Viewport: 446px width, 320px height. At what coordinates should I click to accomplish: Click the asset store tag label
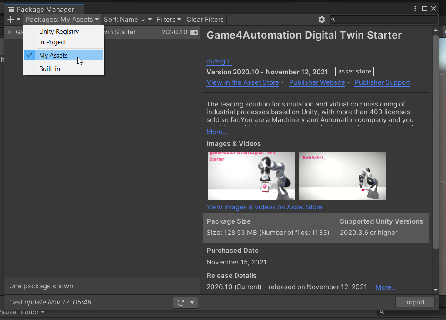(354, 71)
